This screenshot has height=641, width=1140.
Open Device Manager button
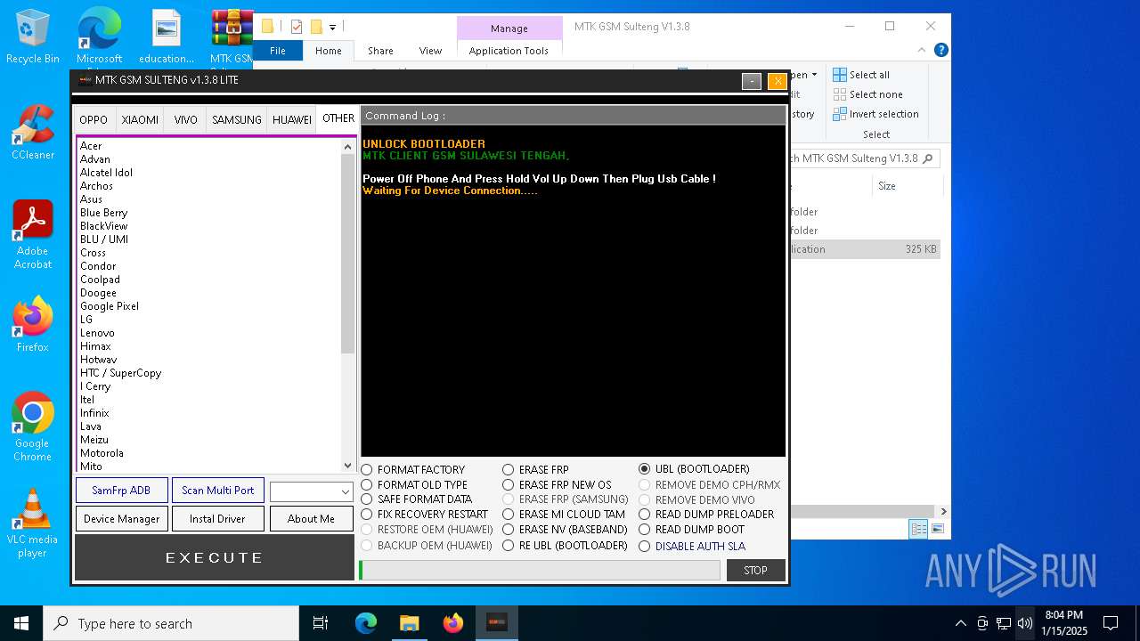[x=121, y=519]
